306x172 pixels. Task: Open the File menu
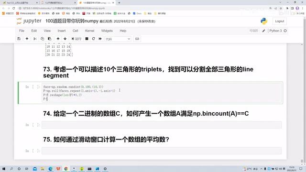[x=22, y=31]
